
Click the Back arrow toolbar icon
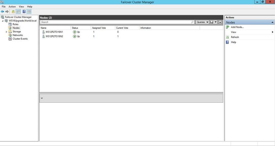click(2, 12)
